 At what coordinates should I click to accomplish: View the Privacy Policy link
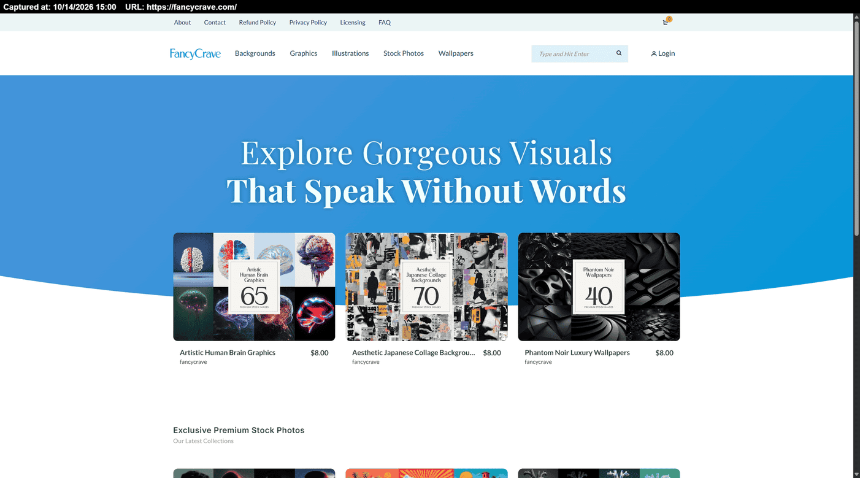(308, 22)
